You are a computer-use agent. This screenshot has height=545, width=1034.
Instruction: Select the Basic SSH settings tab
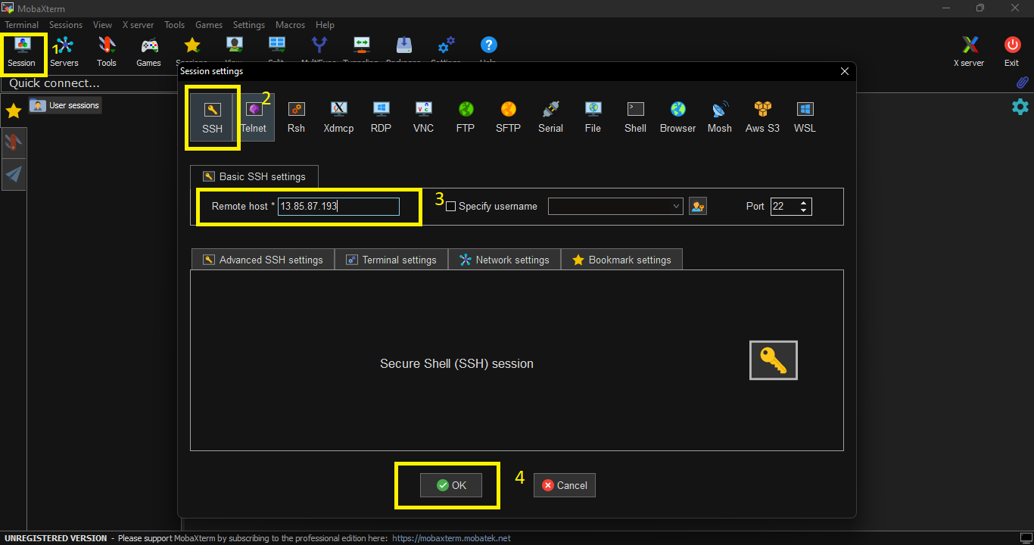point(254,176)
